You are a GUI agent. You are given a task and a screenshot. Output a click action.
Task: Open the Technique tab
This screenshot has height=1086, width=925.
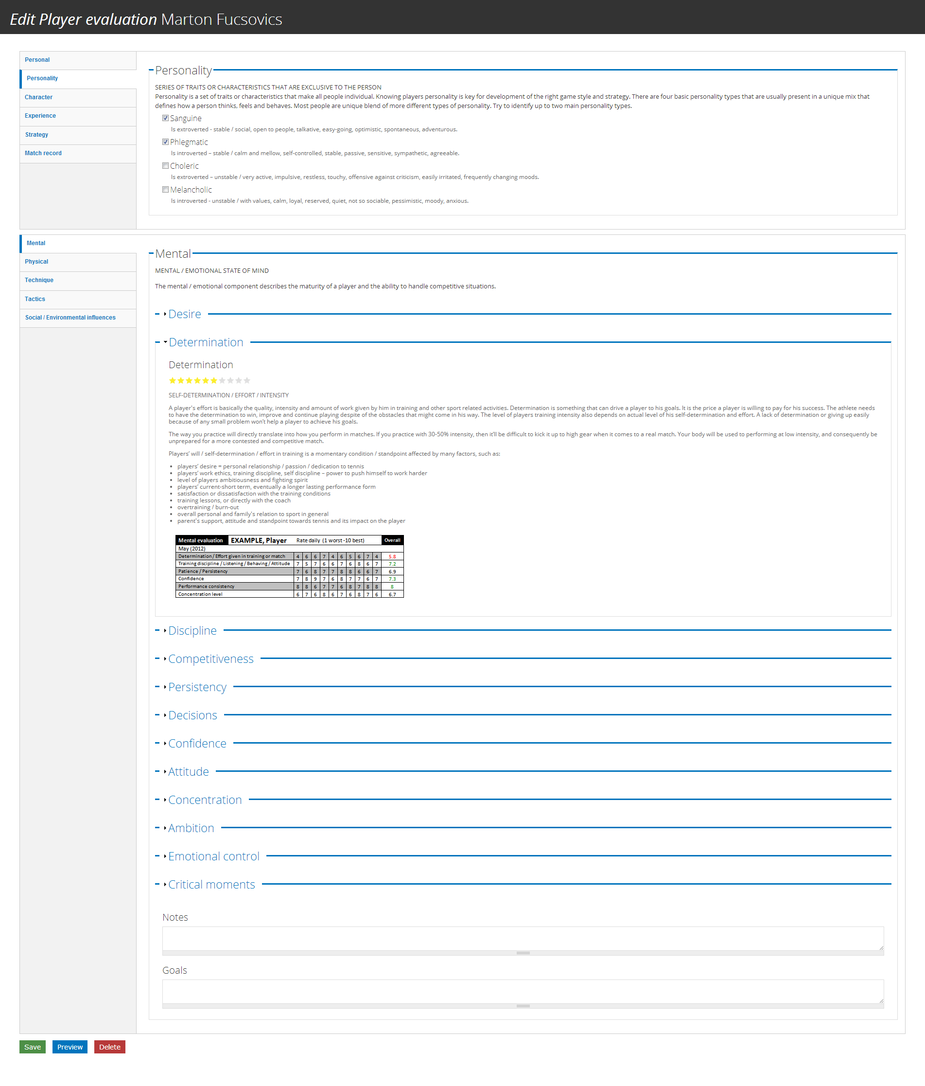tap(78, 281)
